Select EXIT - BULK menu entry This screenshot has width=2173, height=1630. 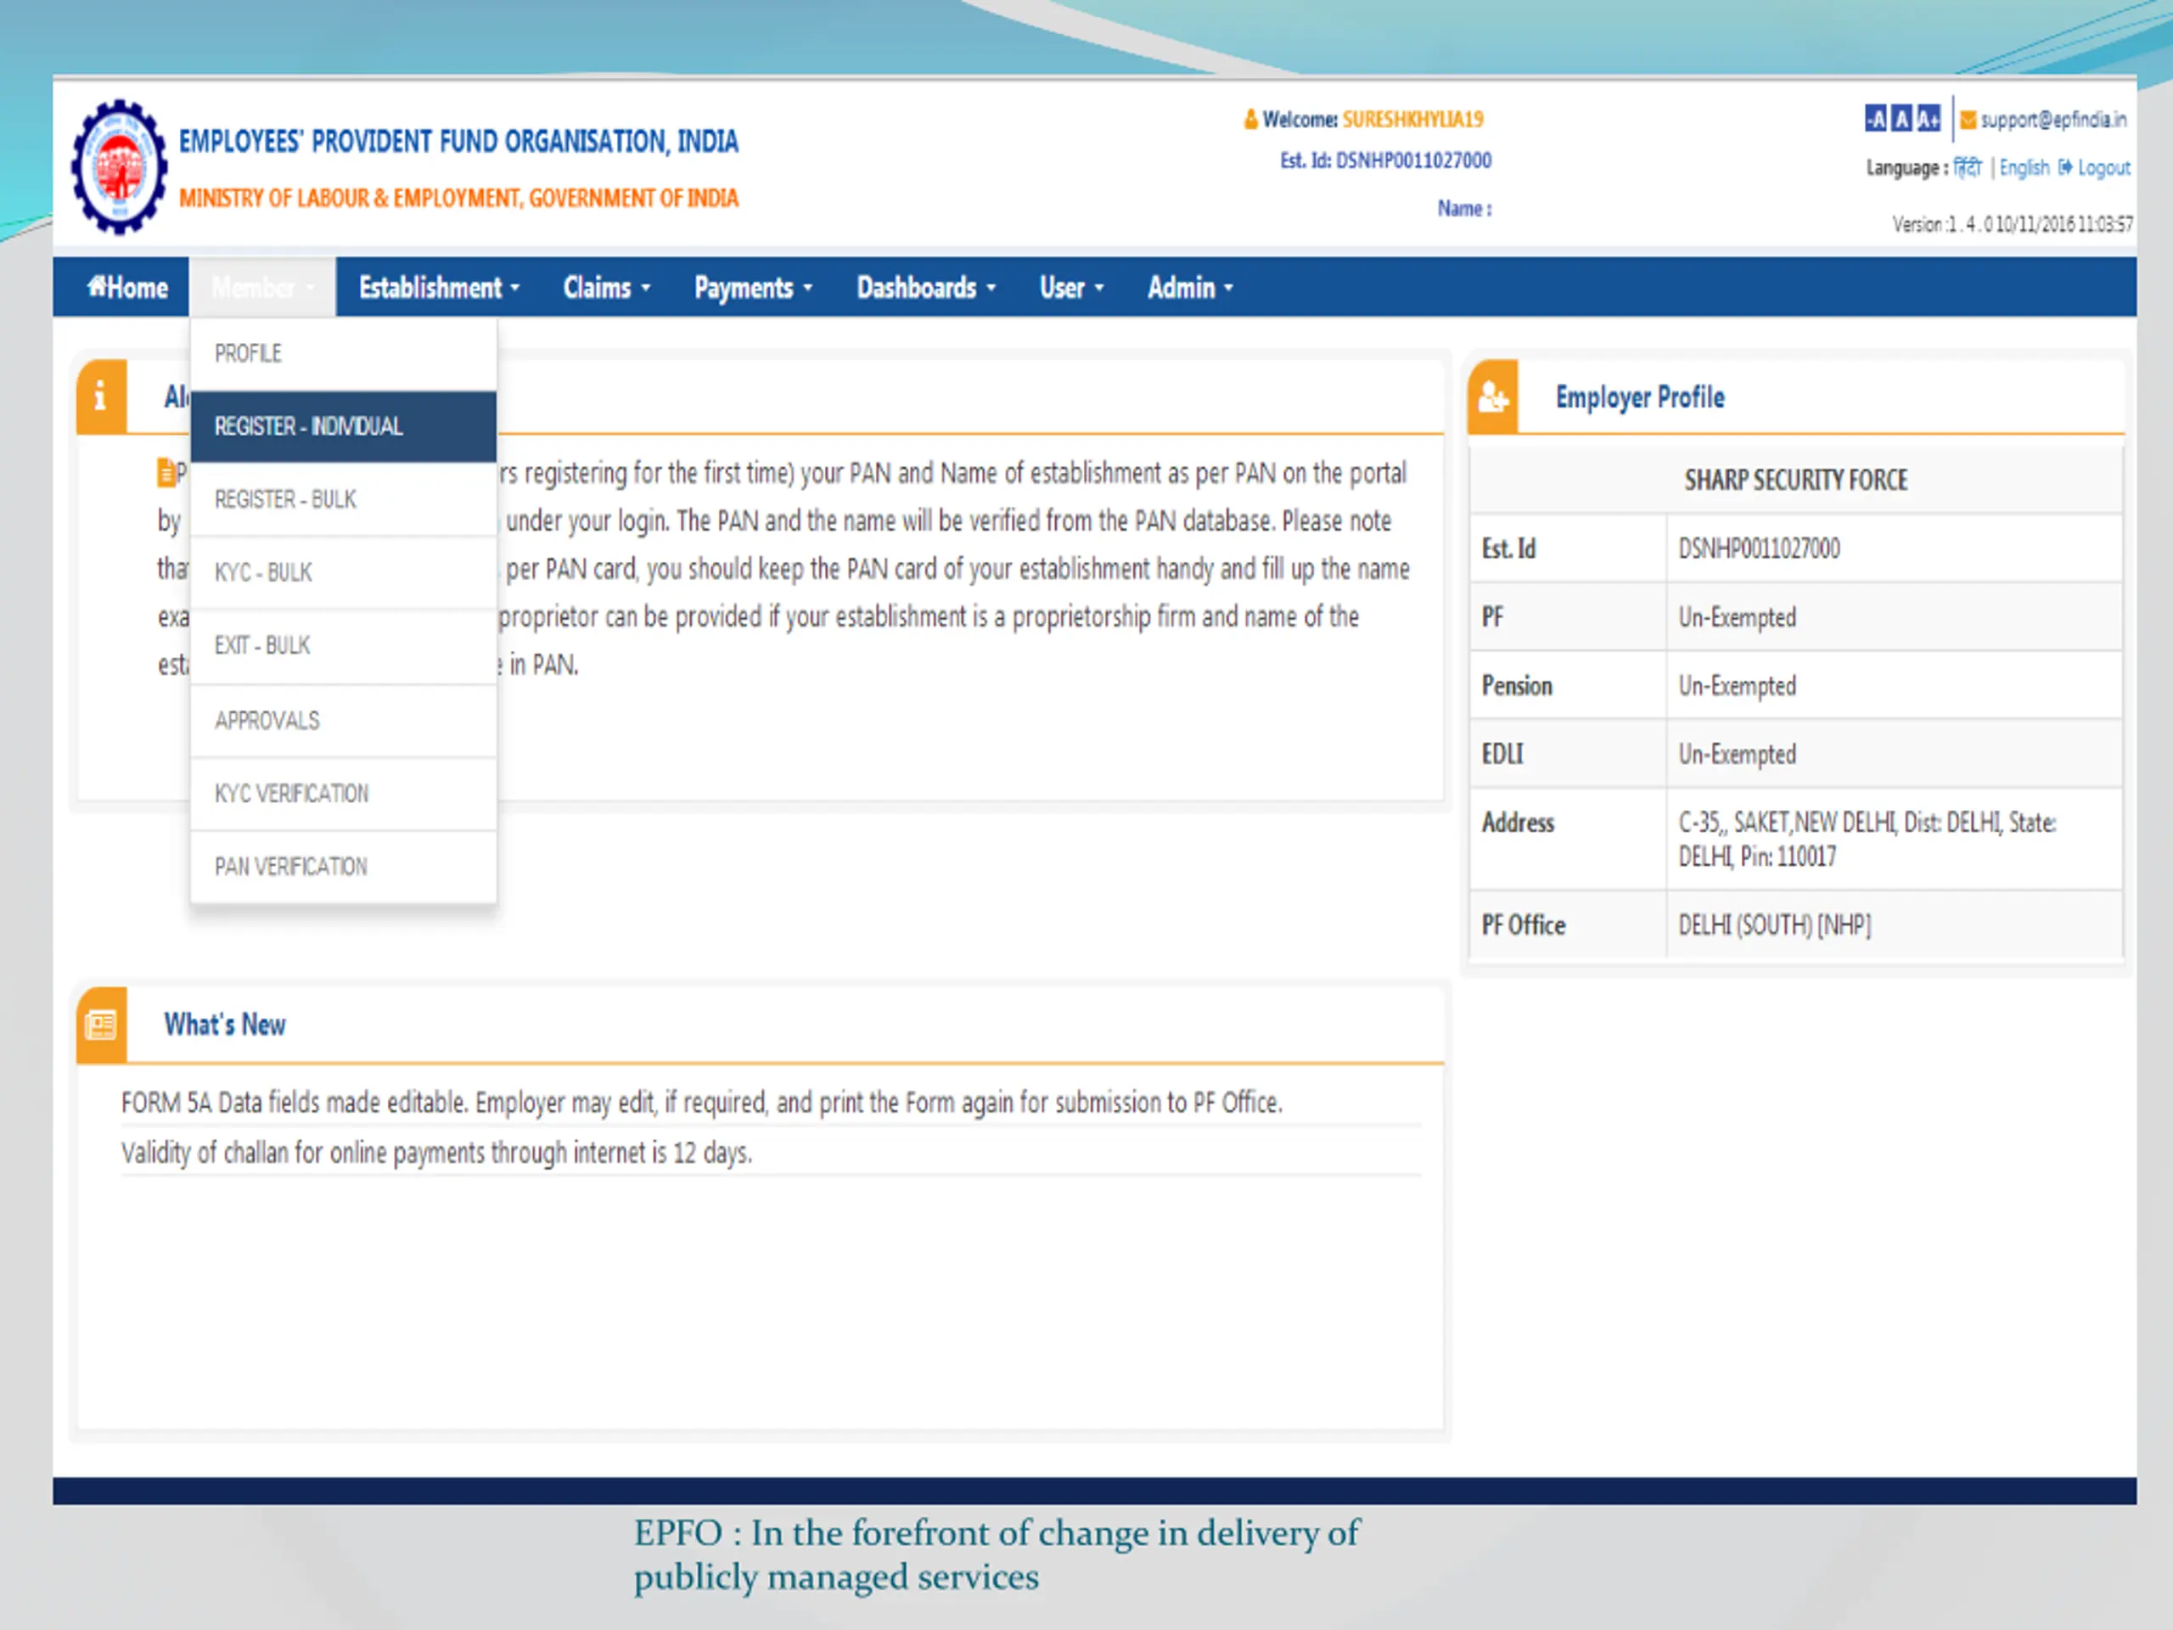coord(343,645)
